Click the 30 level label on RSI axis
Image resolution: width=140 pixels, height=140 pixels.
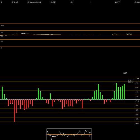(2, 41)
